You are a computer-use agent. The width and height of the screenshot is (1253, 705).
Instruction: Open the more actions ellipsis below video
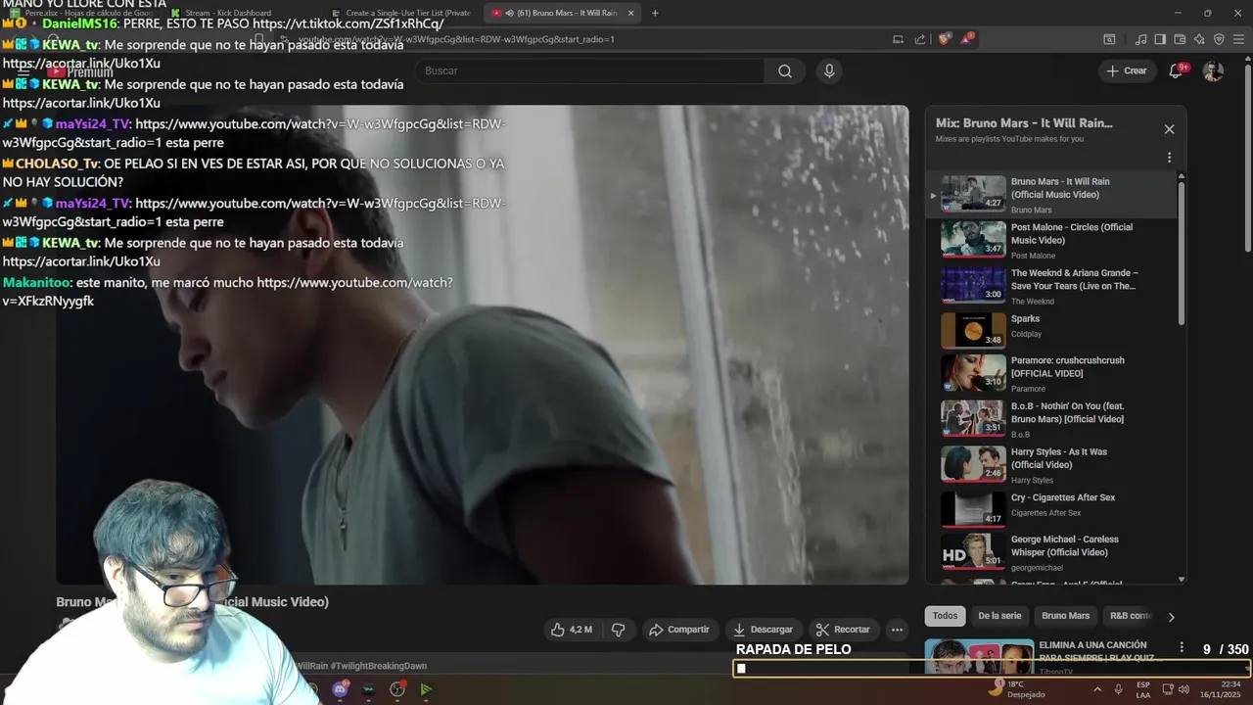pos(897,630)
